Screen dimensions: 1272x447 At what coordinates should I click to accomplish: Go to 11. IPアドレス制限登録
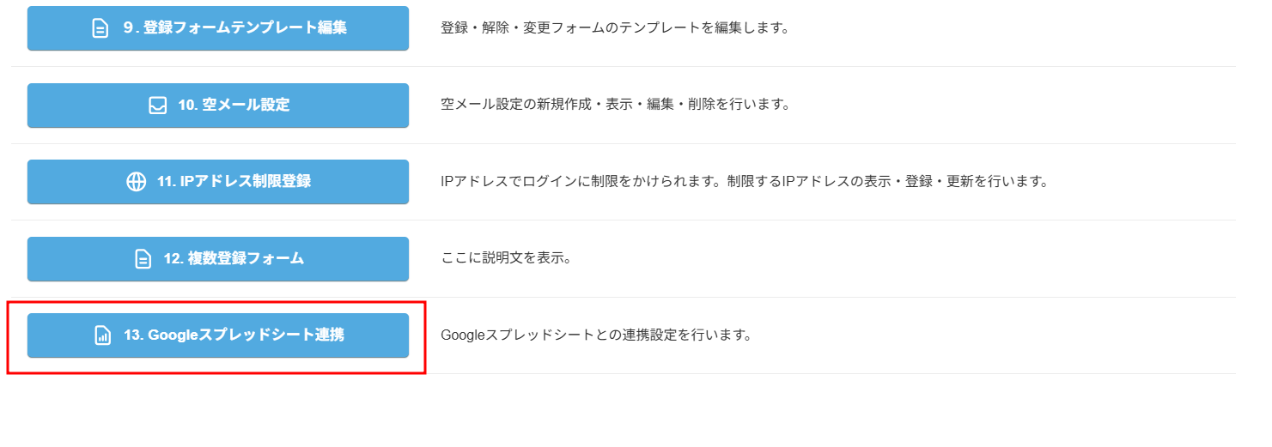(218, 182)
